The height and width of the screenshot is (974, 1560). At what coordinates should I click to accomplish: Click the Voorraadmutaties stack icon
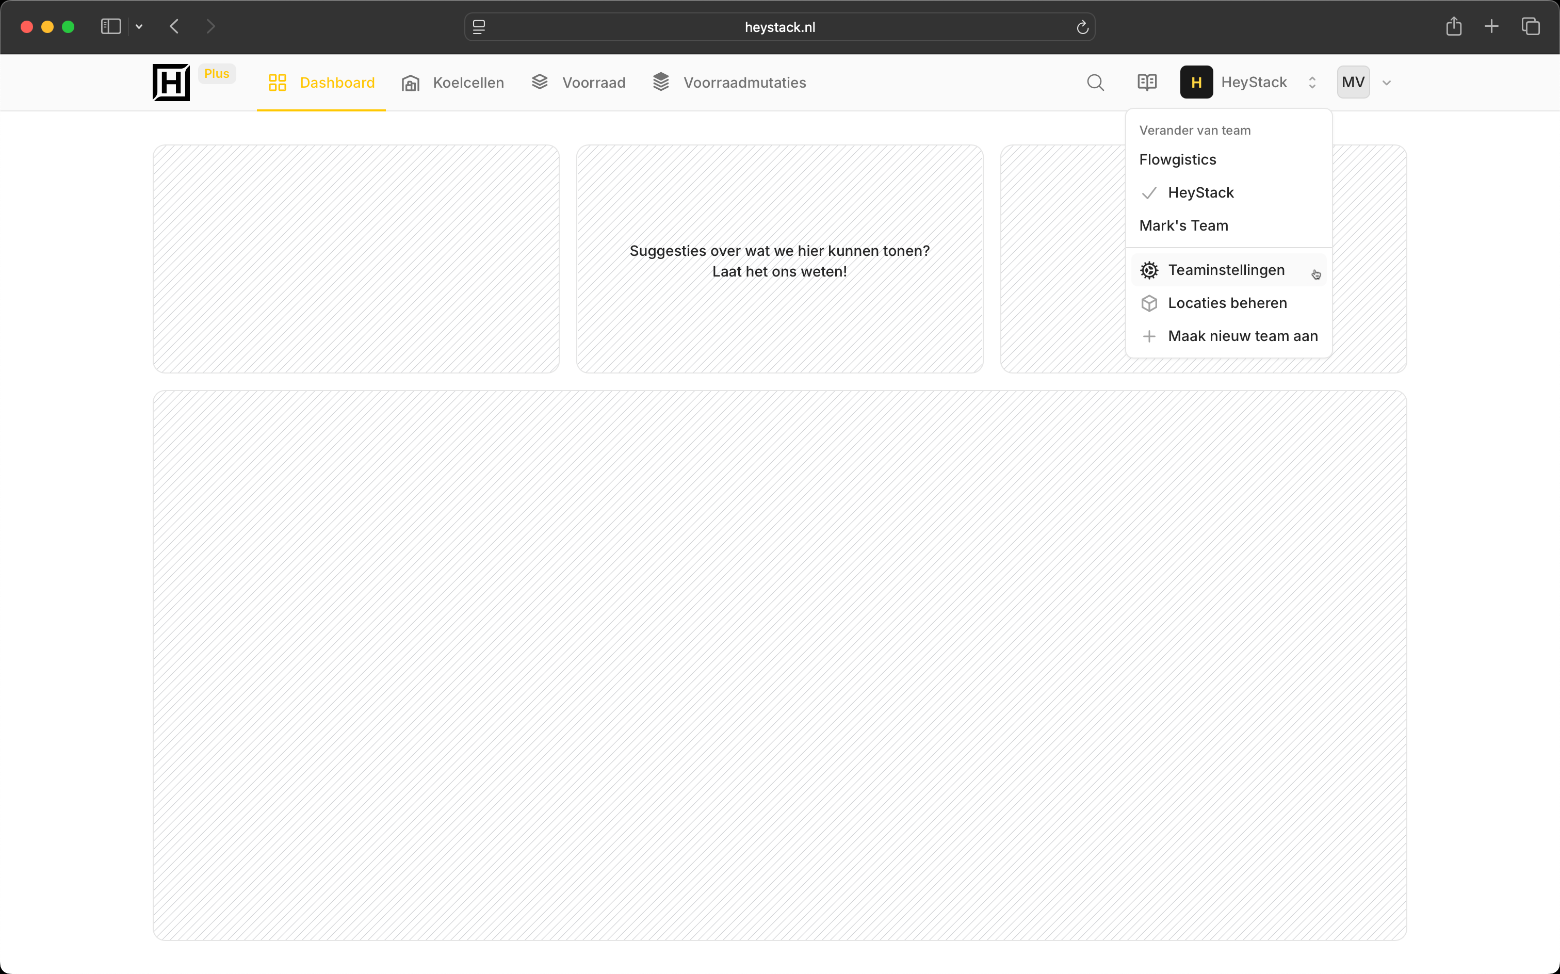pyautogui.click(x=661, y=82)
